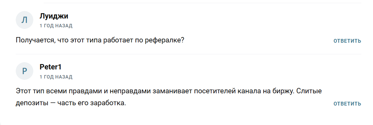This screenshot has height=125, width=373.
Task: Open the Луиджи username link
Action: click(x=54, y=16)
